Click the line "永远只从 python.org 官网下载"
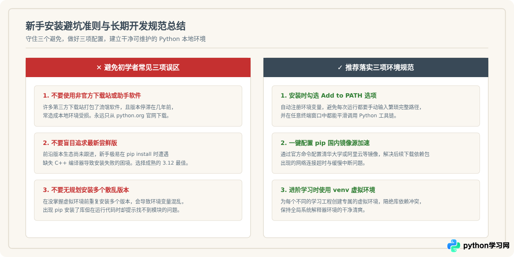This screenshot has height=257, width=514. (x=132, y=116)
